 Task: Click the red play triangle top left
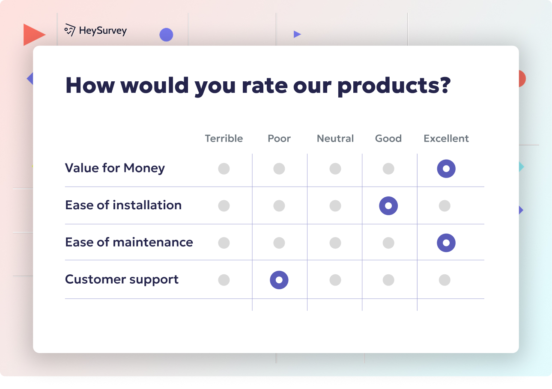pos(34,33)
